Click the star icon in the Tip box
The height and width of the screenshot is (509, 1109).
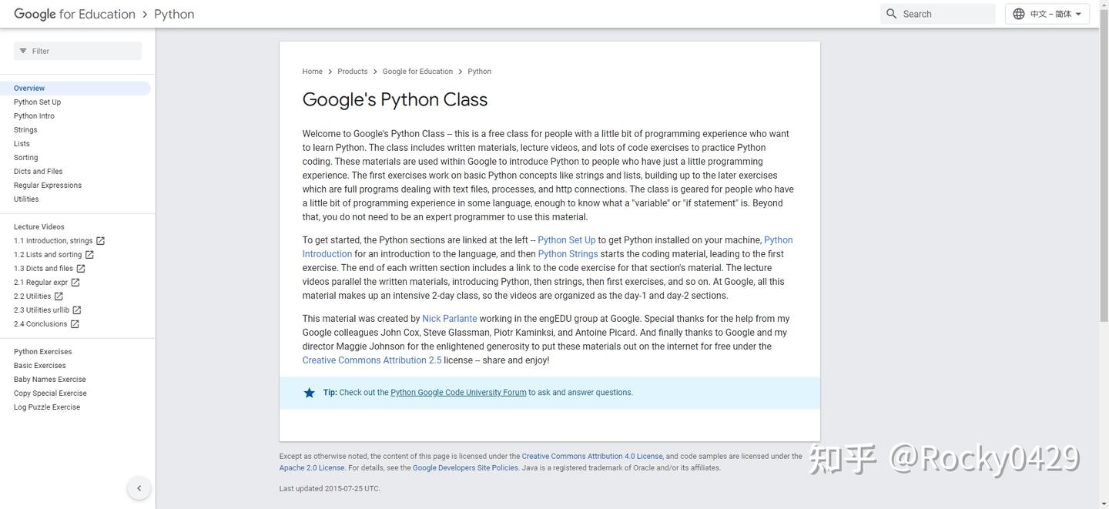coord(309,392)
